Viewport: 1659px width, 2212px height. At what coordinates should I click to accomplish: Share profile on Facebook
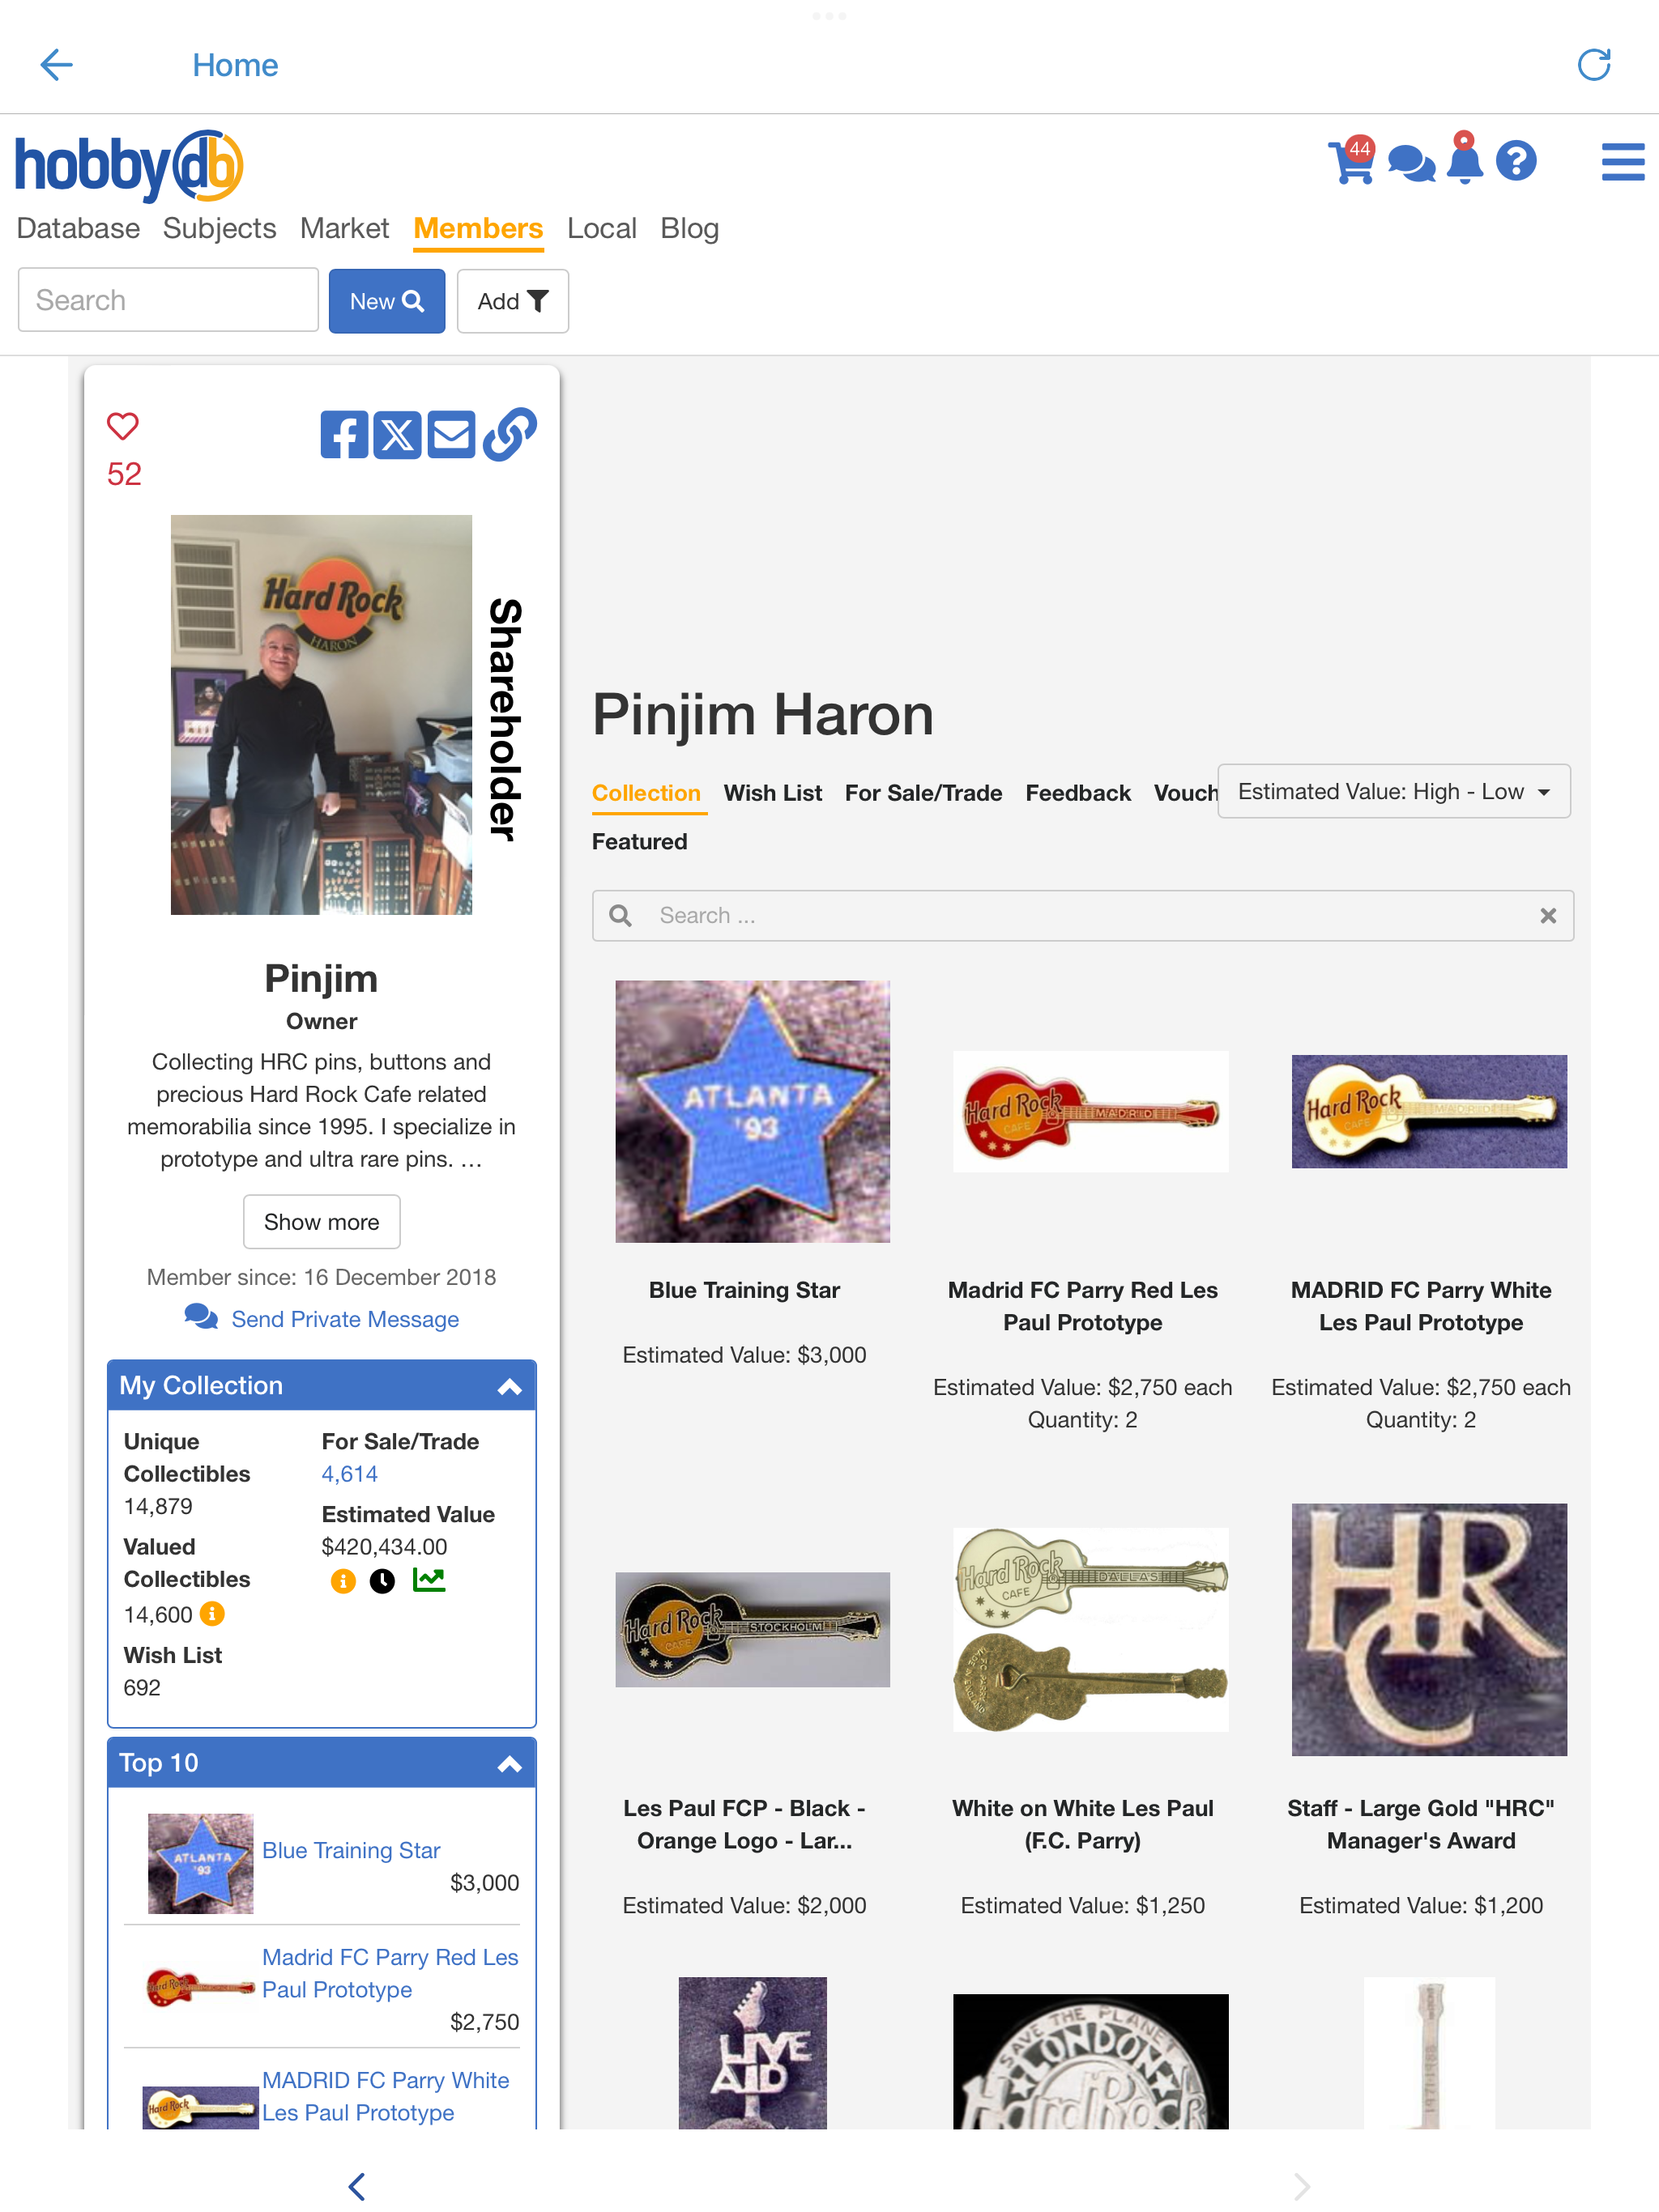pyautogui.click(x=344, y=435)
